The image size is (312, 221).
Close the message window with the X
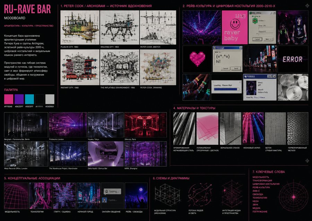pyautogui.click(x=241, y=48)
